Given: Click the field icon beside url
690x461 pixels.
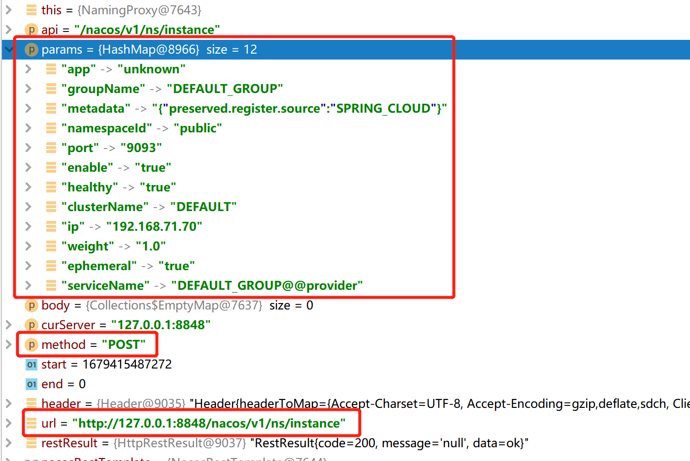Looking at the screenshot, I should (32, 423).
